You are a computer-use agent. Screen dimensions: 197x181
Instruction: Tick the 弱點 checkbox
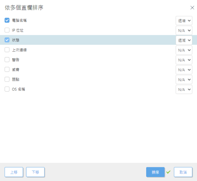[7, 79]
